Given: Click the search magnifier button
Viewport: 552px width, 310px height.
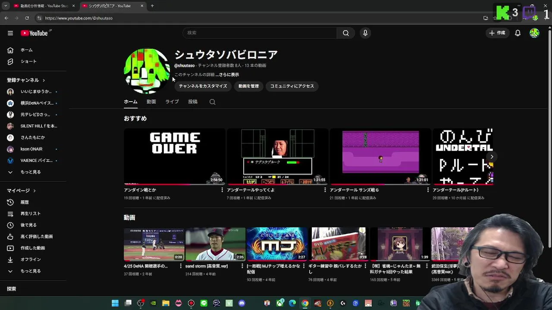Looking at the screenshot, I should point(346,33).
